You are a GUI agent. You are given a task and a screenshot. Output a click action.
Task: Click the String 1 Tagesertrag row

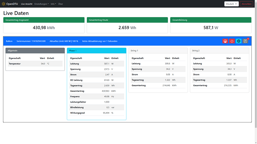[x=158, y=80]
